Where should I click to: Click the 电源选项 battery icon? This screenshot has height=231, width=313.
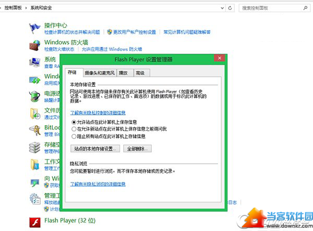tap(35, 97)
